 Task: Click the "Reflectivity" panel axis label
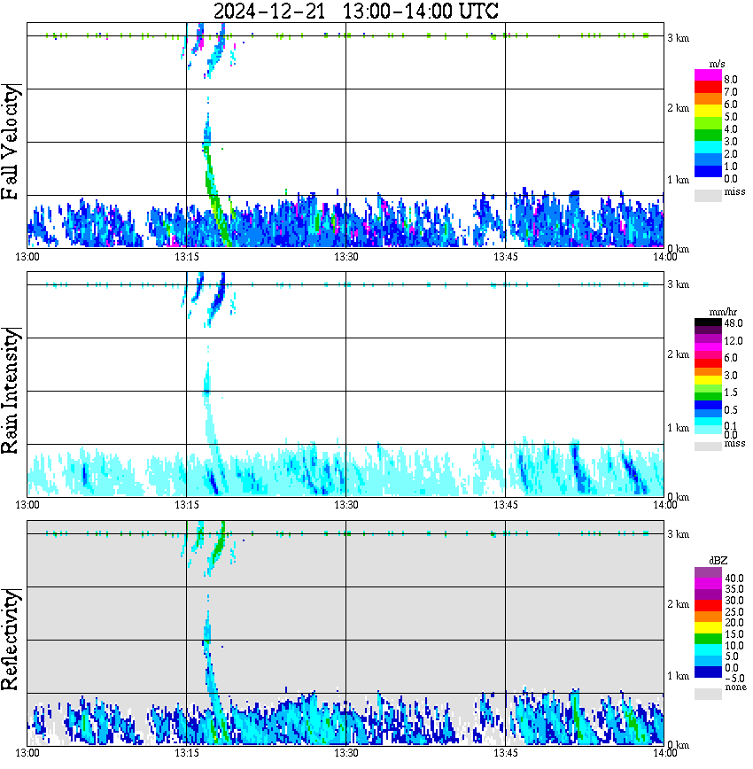(11, 640)
